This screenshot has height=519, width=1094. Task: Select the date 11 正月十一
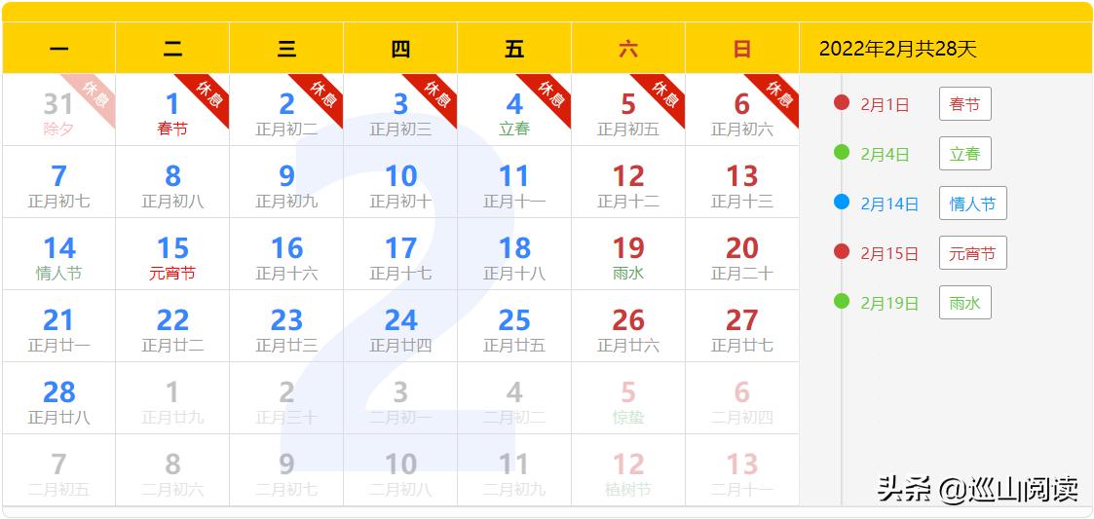coord(514,182)
